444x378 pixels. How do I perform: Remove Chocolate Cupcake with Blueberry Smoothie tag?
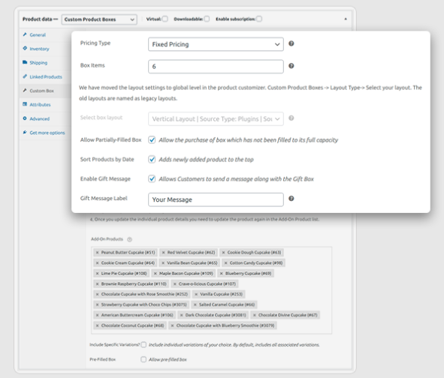pos(172,325)
